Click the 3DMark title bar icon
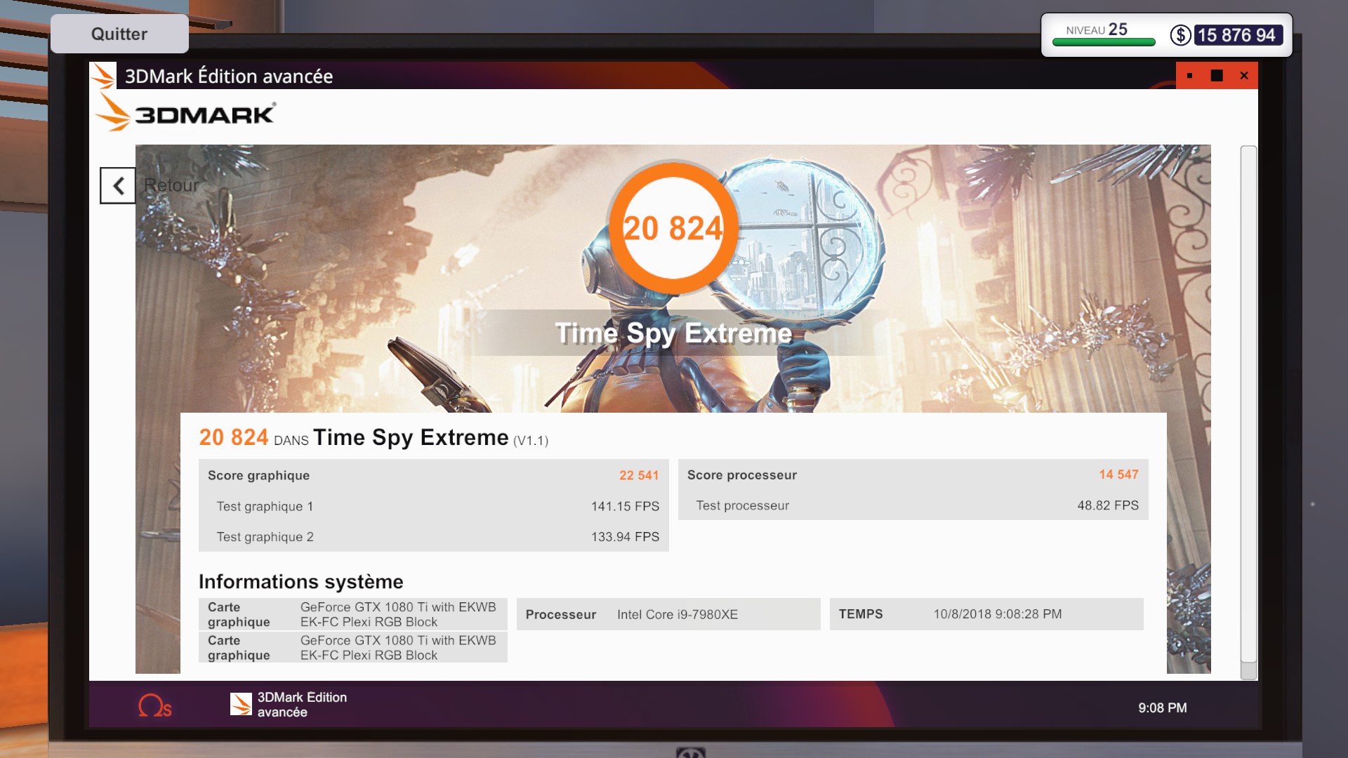 [x=103, y=76]
